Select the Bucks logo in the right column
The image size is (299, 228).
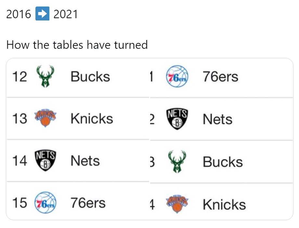coord(177,162)
